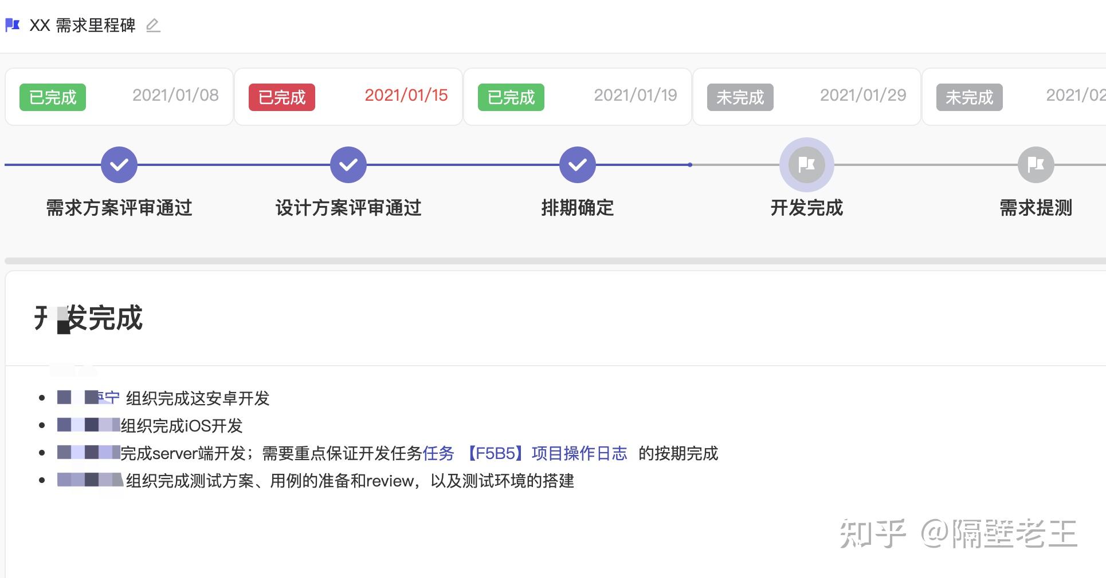The image size is (1106, 578).
Task: Click the 开发完成 label under the timeline
Action: click(807, 208)
